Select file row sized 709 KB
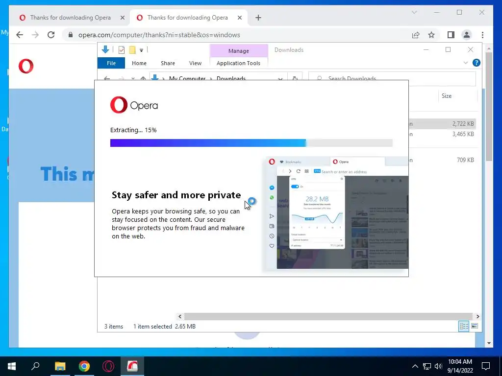This screenshot has width=502, height=376. pyautogui.click(x=443, y=160)
